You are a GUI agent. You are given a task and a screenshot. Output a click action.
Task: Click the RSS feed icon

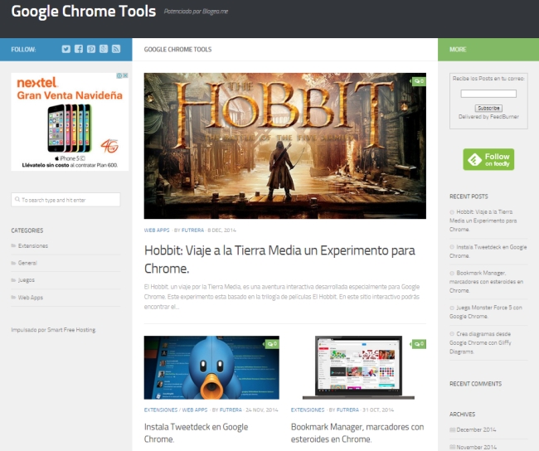click(116, 49)
